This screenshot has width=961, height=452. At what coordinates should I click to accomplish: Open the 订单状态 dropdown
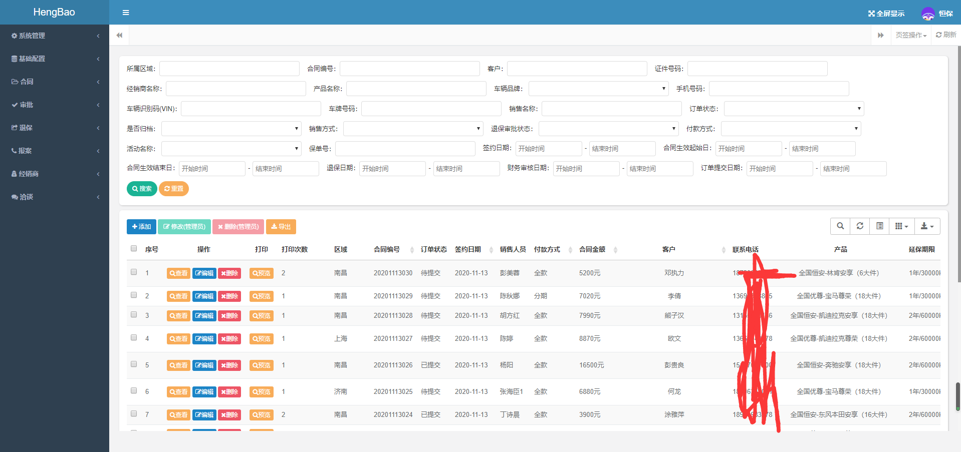pos(794,109)
